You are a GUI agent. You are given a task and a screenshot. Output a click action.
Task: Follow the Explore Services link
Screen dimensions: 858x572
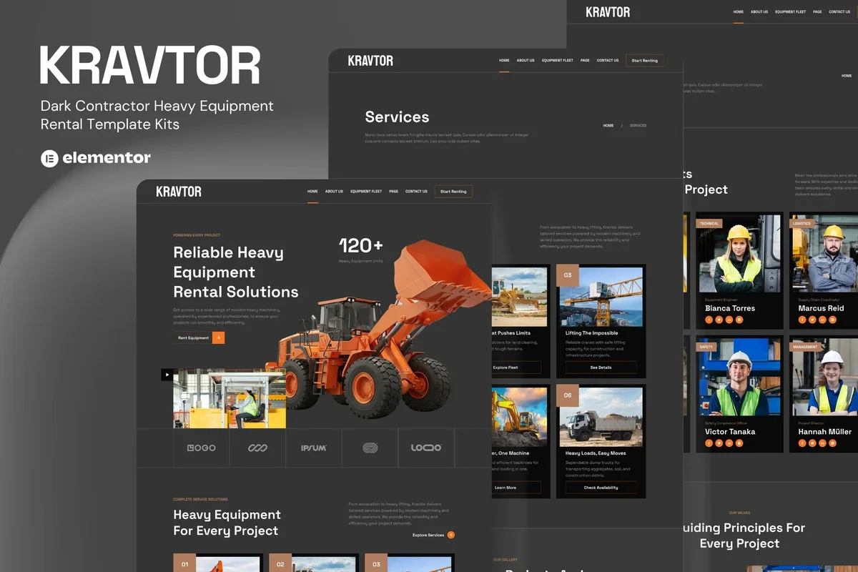click(428, 535)
